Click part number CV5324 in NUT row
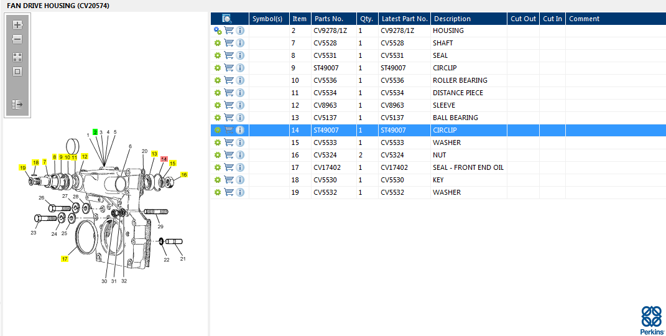Screen dimensions: 666x336 pos(325,155)
